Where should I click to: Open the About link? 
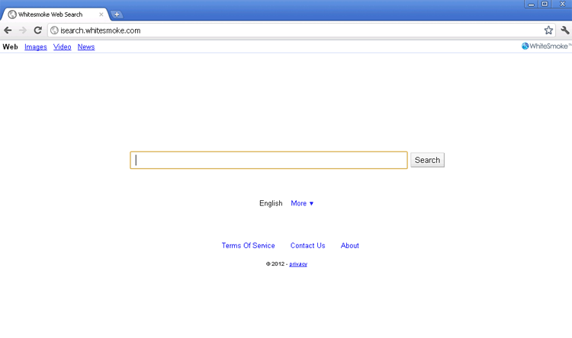tap(349, 246)
